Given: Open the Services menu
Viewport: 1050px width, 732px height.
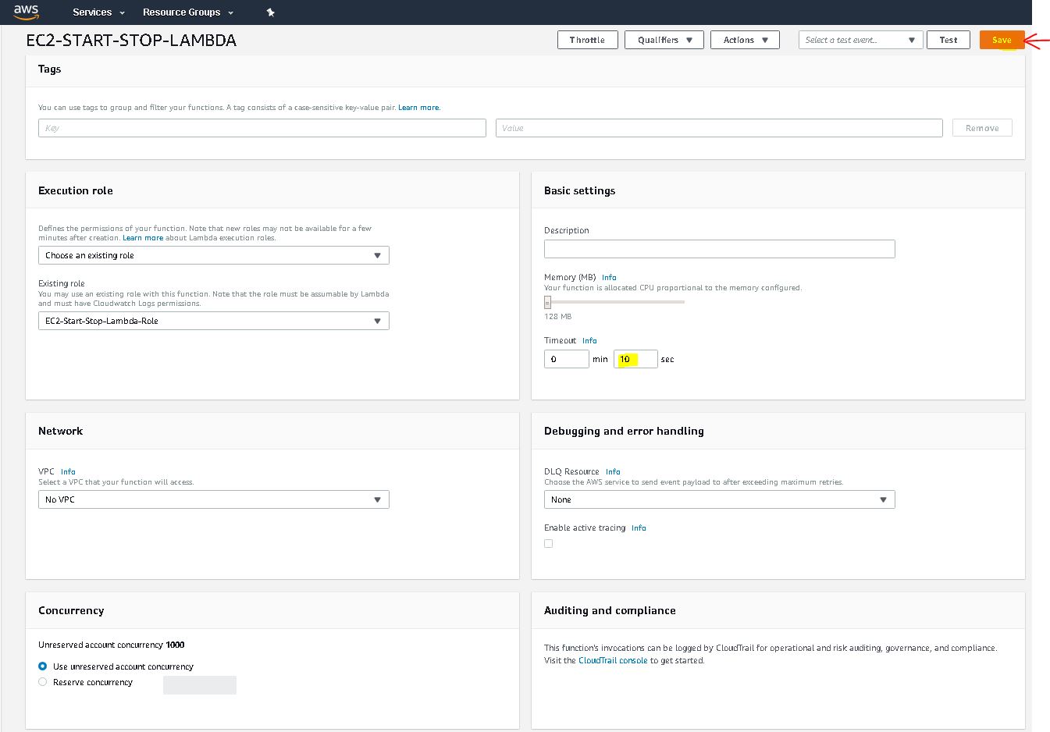Looking at the screenshot, I should [x=98, y=12].
